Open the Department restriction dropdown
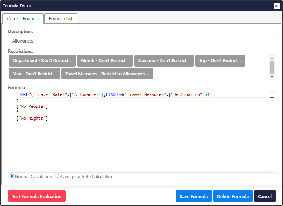 point(42,60)
